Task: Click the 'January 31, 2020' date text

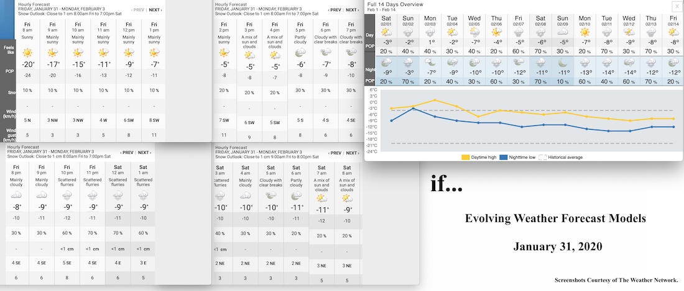Action: click(x=558, y=246)
